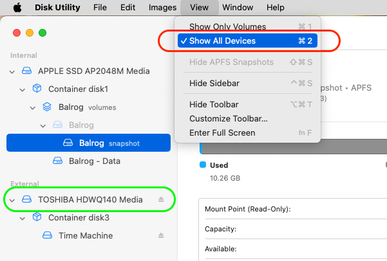Viewport: 387px width, 261px height.
Task: Open the Help menu
Action: [275, 8]
